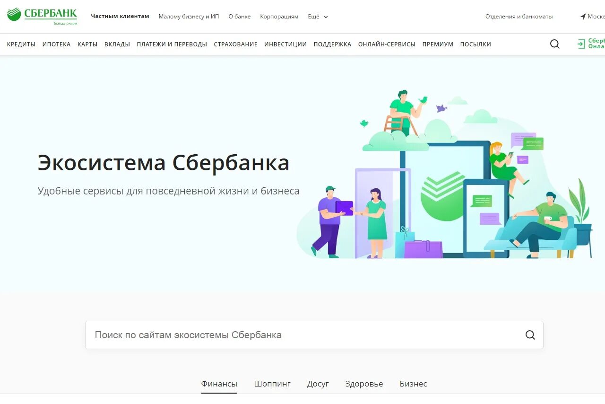Open the Премиум menu item
Image resolution: width=605 pixels, height=404 pixels.
438,44
